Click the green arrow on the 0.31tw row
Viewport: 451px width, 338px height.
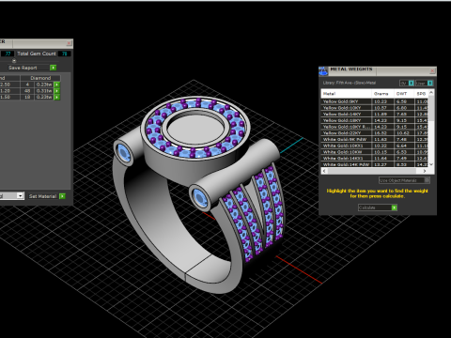point(56,91)
